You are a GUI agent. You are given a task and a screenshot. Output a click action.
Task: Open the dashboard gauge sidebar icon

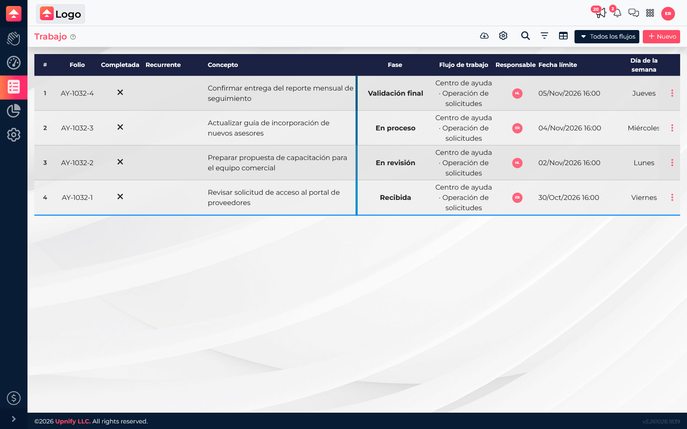point(14,63)
